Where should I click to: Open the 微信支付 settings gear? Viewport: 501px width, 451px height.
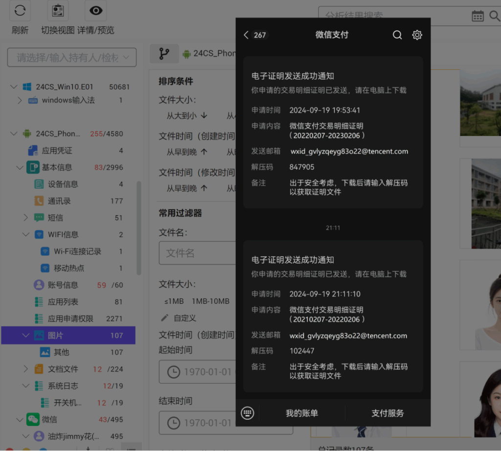tap(417, 35)
